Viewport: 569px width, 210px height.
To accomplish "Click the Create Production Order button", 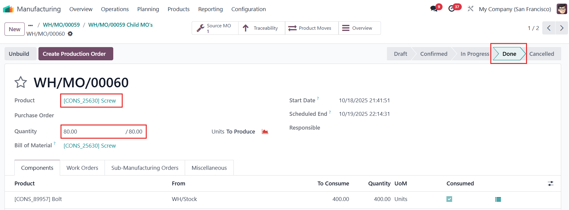I will tap(76, 54).
